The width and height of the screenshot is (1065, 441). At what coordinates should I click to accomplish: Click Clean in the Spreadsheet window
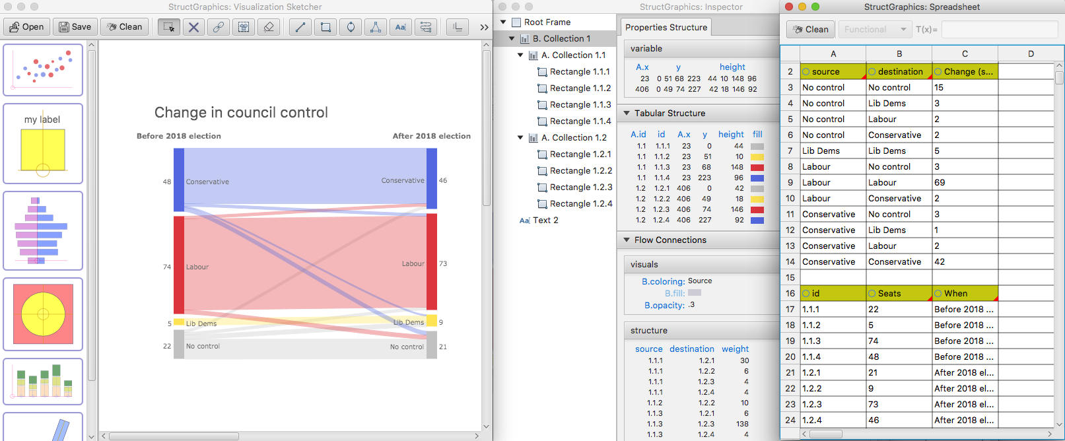810,30
